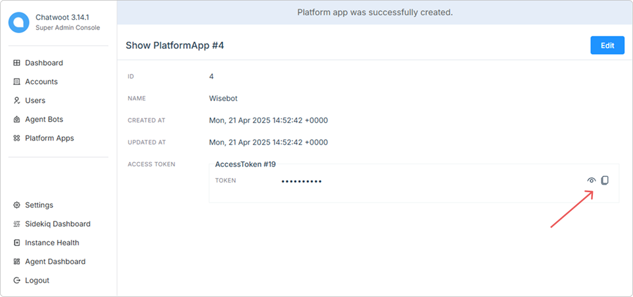Click the name value Wisebot

click(x=224, y=98)
